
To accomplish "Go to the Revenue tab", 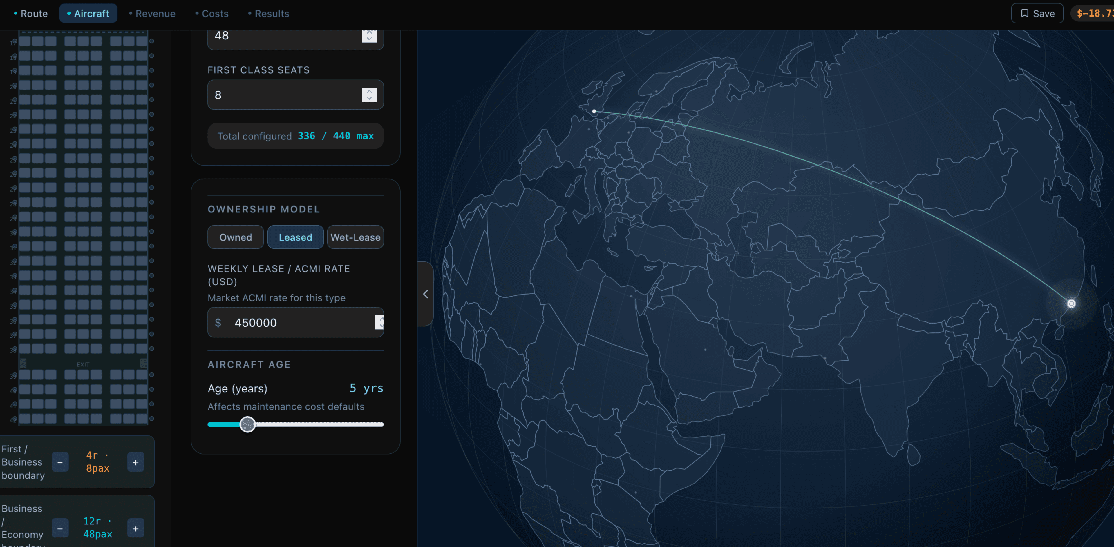I will [152, 13].
